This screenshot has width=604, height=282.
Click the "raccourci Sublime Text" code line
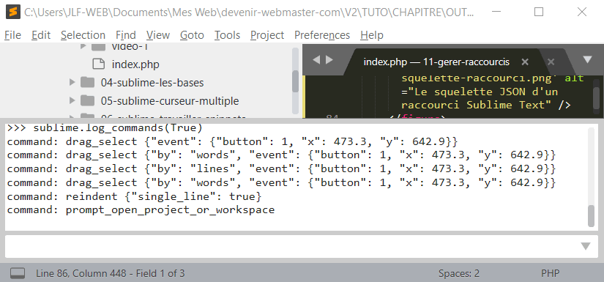[485, 105]
